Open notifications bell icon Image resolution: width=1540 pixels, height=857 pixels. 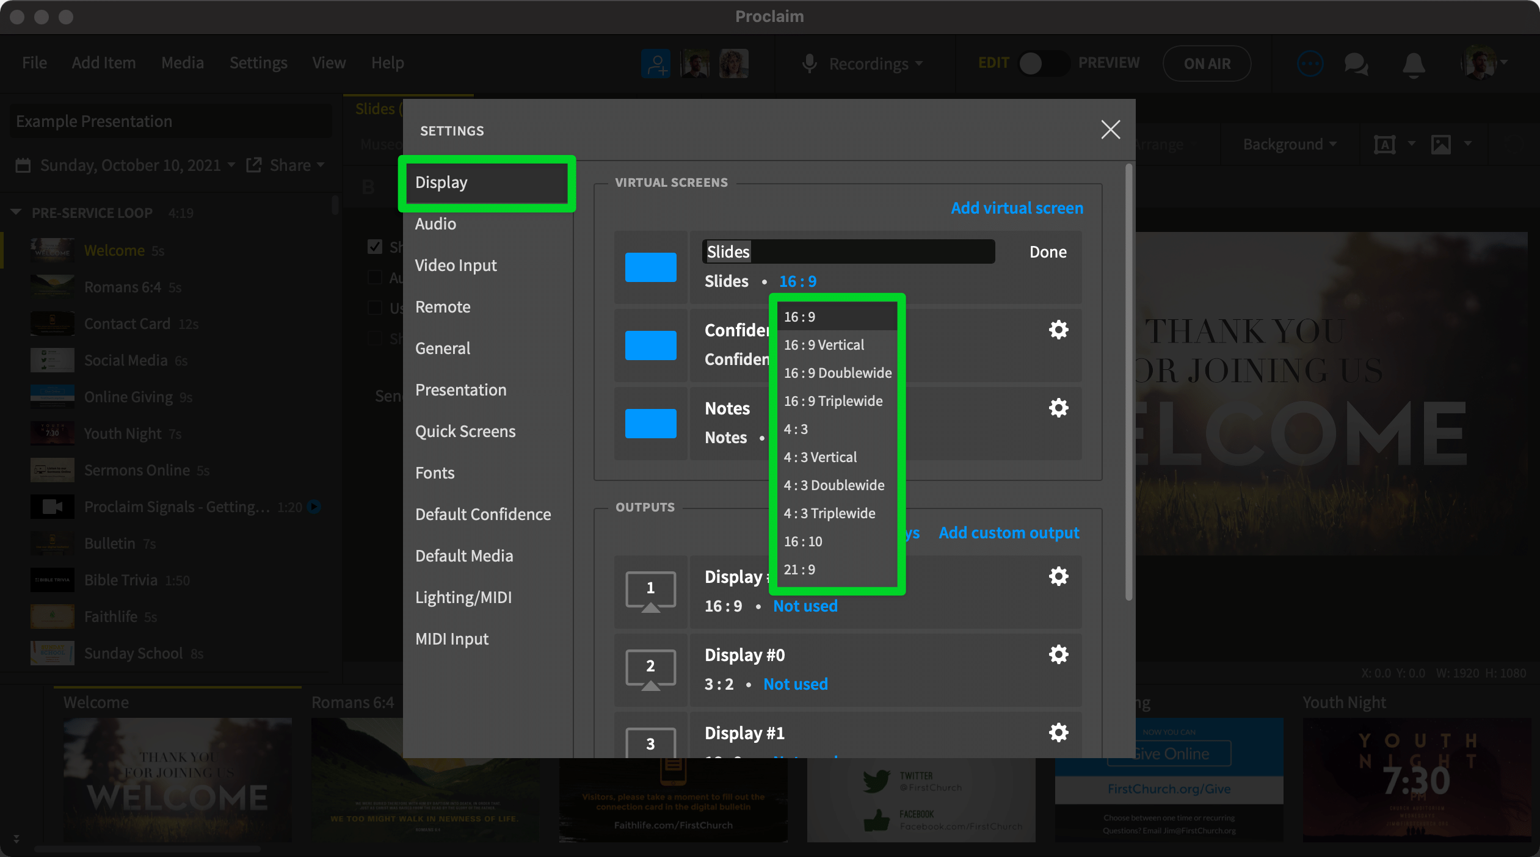point(1414,64)
